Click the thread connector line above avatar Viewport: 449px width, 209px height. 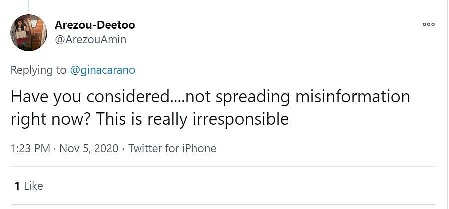[x=28, y=5]
